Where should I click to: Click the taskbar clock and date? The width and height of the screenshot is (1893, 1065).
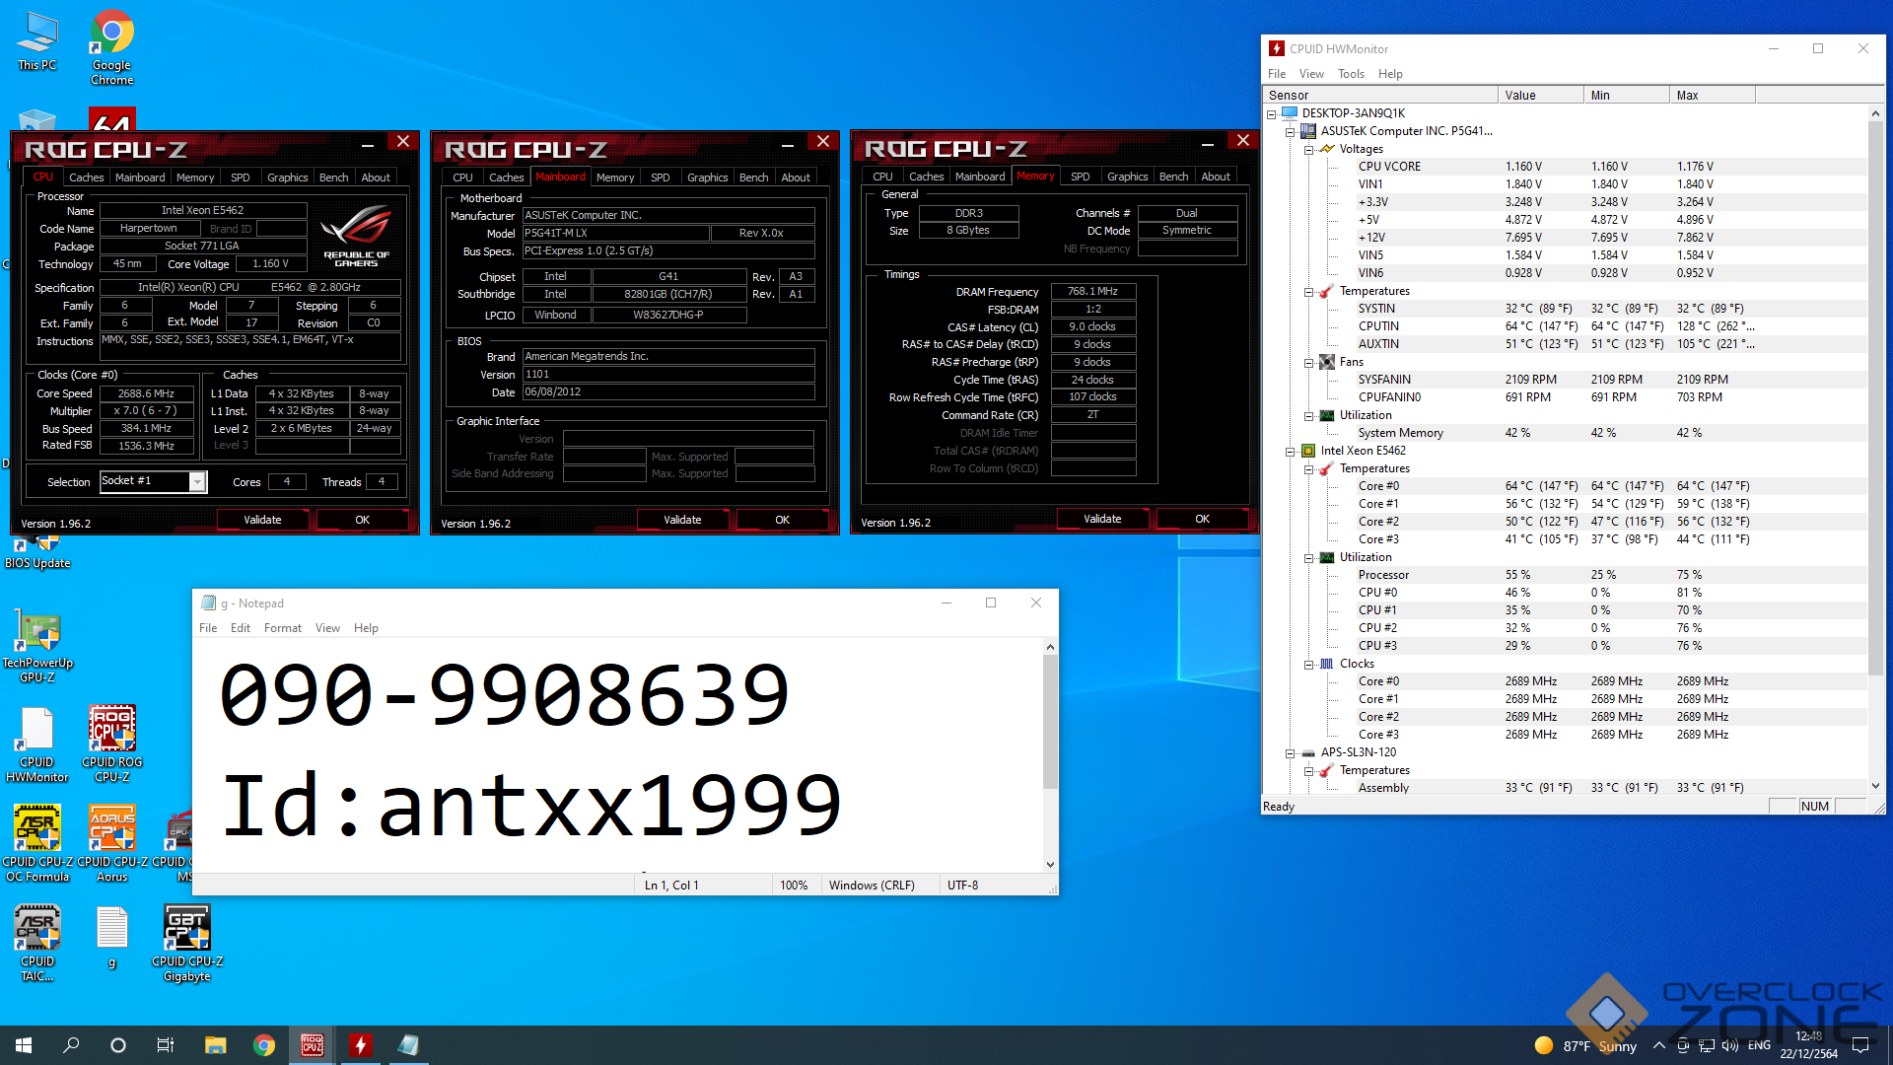1808,1045
